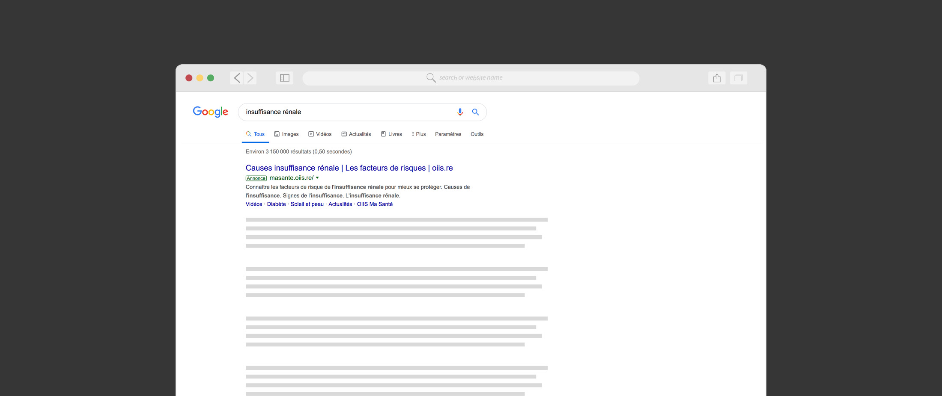Open the Livres tab
942x396 pixels.
coord(391,134)
